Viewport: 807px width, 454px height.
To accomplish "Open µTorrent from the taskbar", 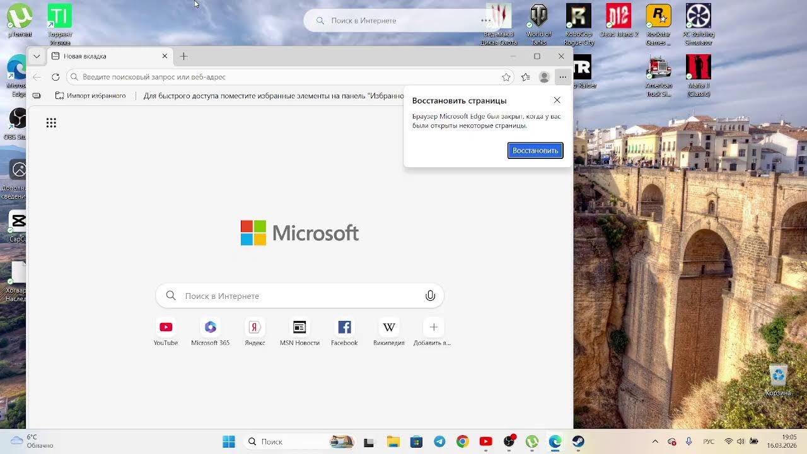I will (532, 442).
